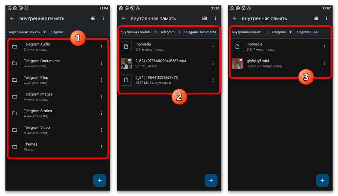Tap clock 21:07 in status bar
Image resolution: width=338 pixels, height=196 pixels.
pos(327,8)
